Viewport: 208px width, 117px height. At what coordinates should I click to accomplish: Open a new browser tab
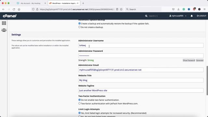(83, 3)
